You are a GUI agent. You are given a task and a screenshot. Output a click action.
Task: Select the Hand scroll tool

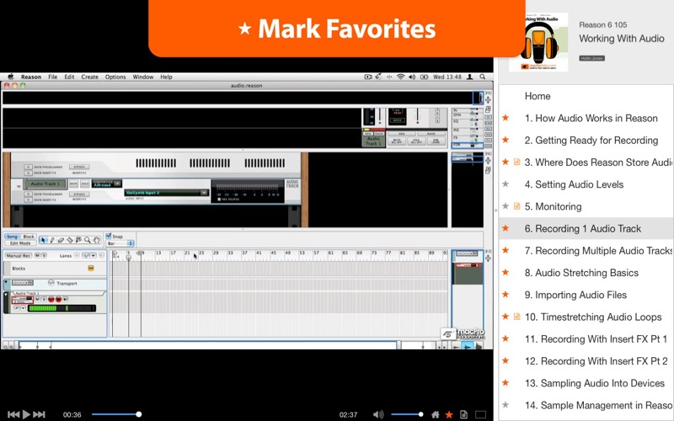(x=96, y=240)
